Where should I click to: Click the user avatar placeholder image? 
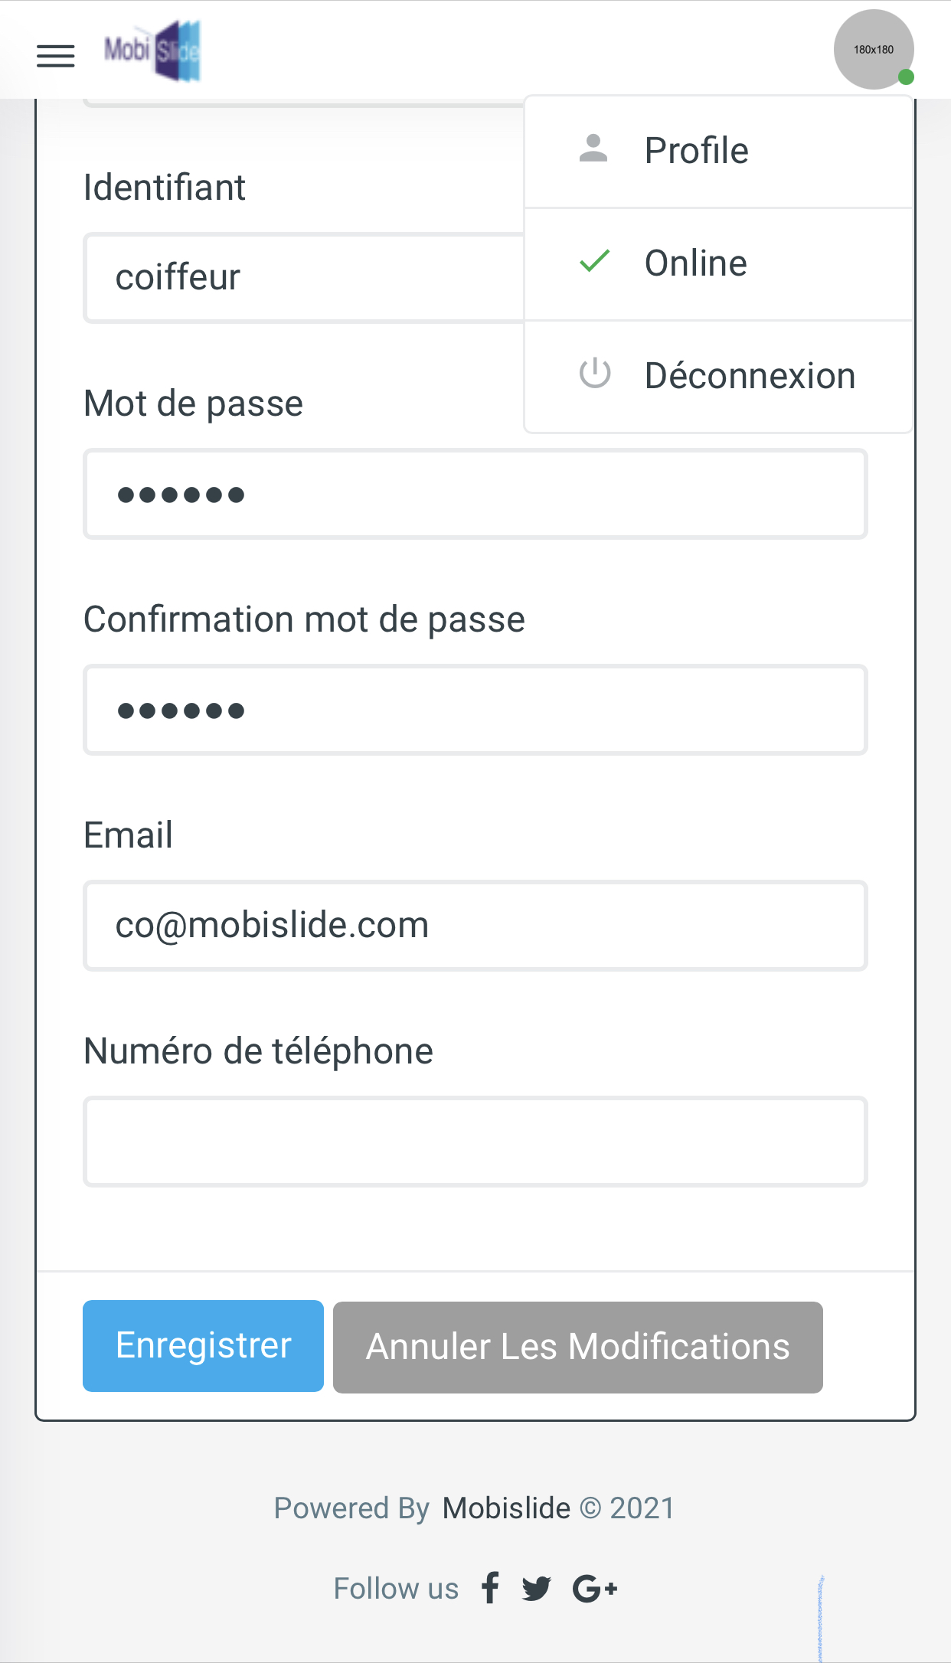(874, 50)
